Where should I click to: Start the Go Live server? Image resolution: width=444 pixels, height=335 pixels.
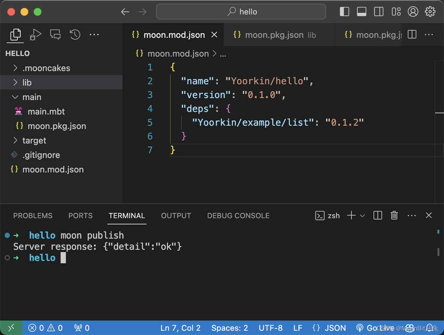coord(375,328)
